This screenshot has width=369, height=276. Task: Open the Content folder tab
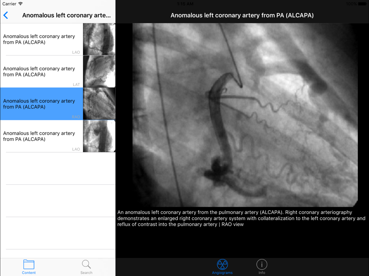click(29, 267)
